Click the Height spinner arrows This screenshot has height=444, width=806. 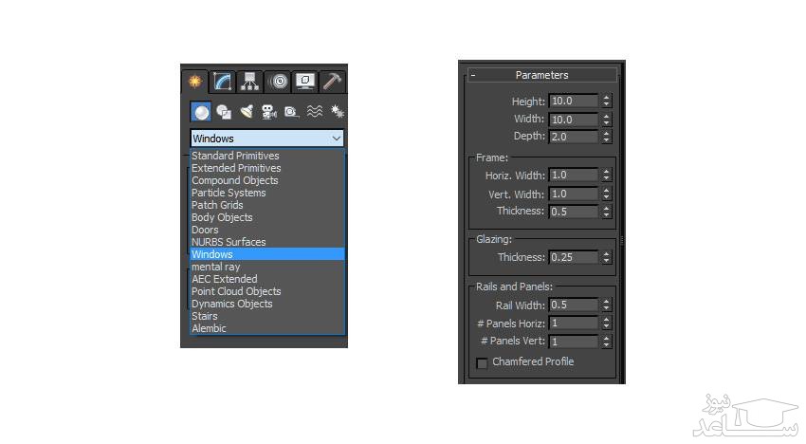pos(607,102)
